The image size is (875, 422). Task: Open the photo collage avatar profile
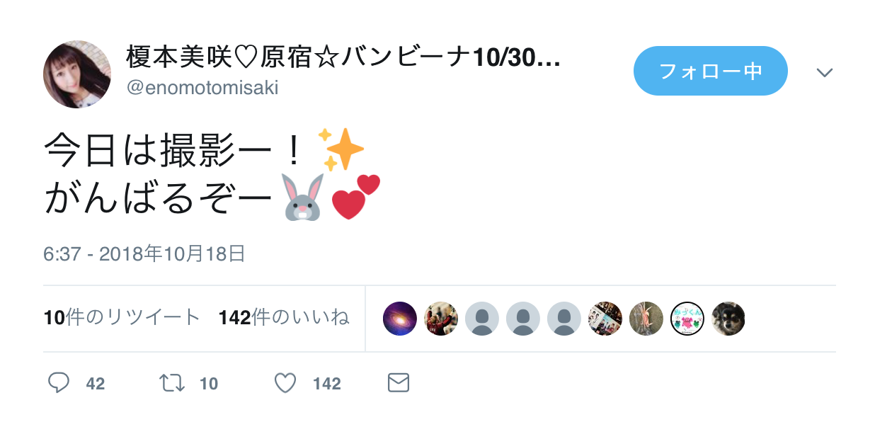[605, 319]
